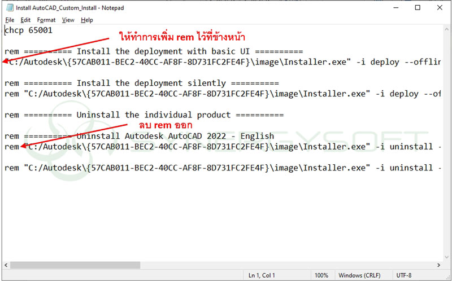Maximize the Notepad window
452x281 pixels.
coord(418,8)
